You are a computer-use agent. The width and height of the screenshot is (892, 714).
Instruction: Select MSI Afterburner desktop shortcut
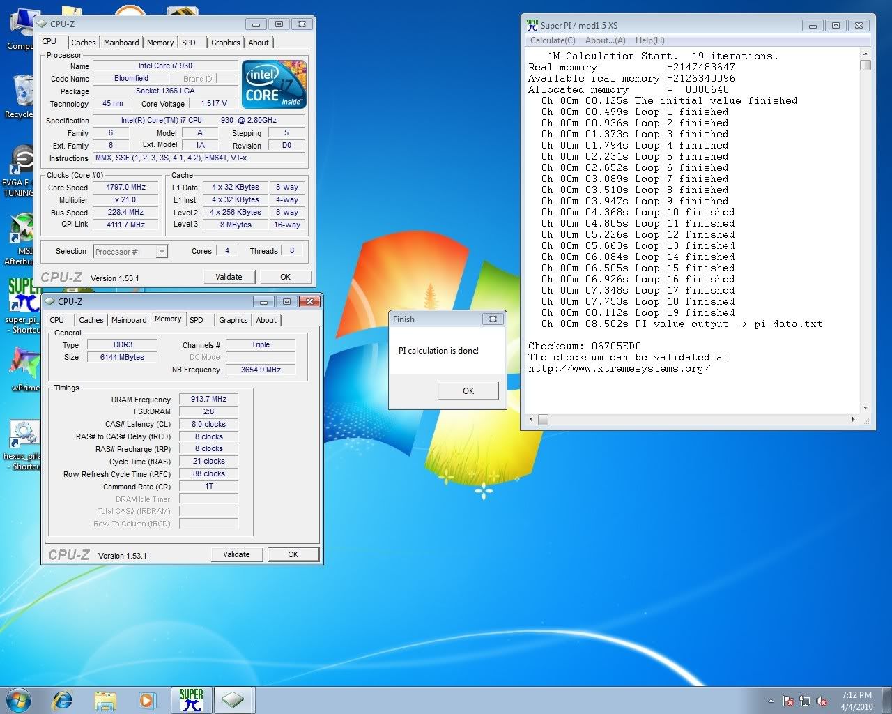(x=19, y=241)
